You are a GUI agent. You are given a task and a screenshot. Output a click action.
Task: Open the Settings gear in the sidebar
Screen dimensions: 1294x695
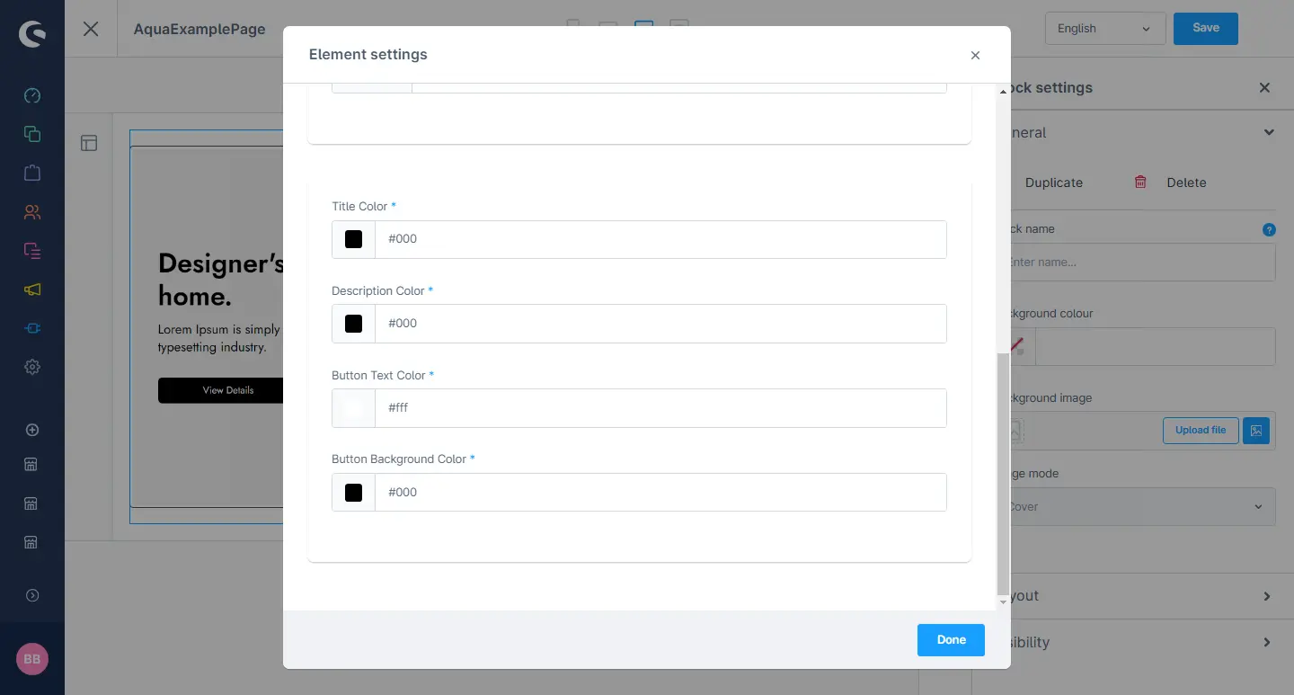[32, 367]
